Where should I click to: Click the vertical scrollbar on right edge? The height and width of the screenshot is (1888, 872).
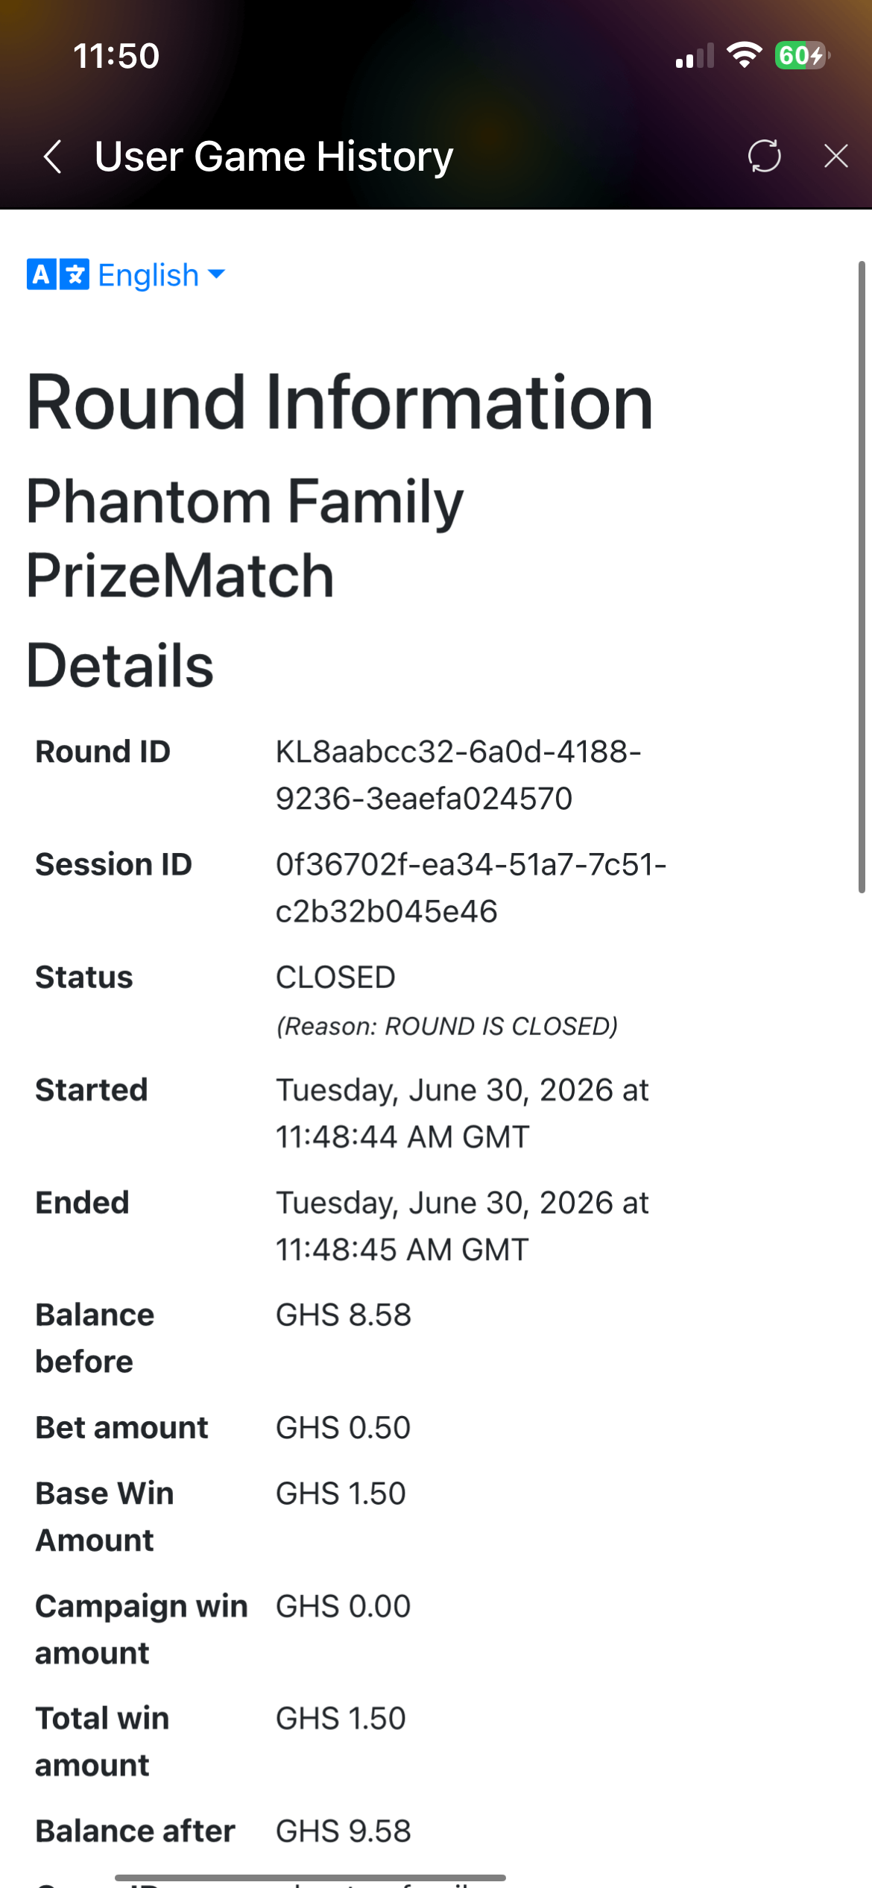click(862, 576)
